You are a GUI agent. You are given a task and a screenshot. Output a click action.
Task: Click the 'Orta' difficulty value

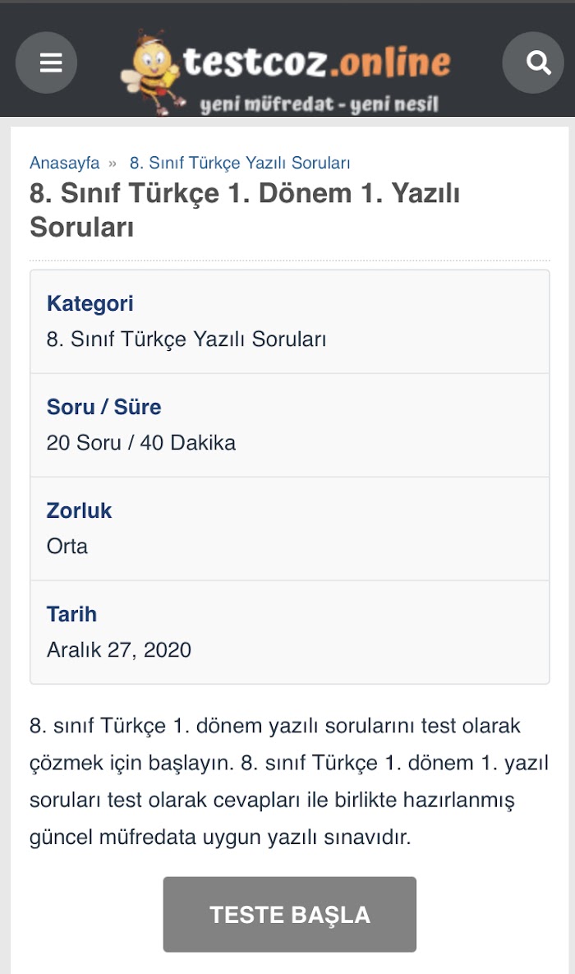(67, 547)
